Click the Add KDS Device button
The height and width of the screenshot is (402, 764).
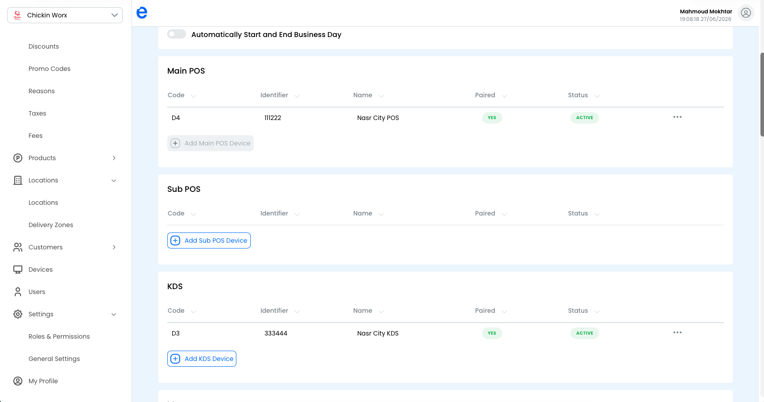coord(202,359)
